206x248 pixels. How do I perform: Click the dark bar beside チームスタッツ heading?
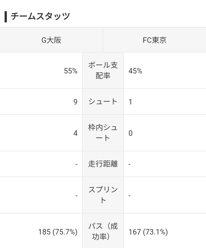click(6, 17)
